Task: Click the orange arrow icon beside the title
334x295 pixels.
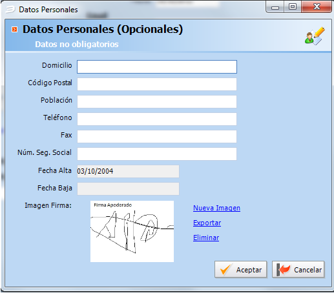Action: pyautogui.click(x=14, y=29)
